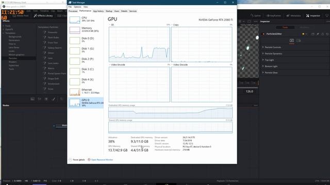Select CPU in Task Manager sidebar
The width and height of the screenshot is (330, 185).
click(86, 20)
